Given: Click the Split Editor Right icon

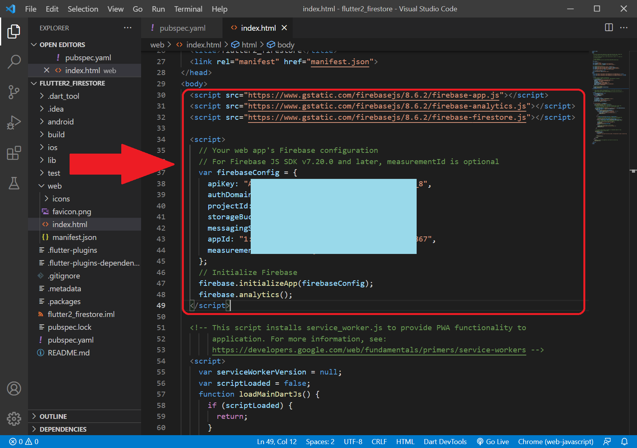Looking at the screenshot, I should click(609, 28).
